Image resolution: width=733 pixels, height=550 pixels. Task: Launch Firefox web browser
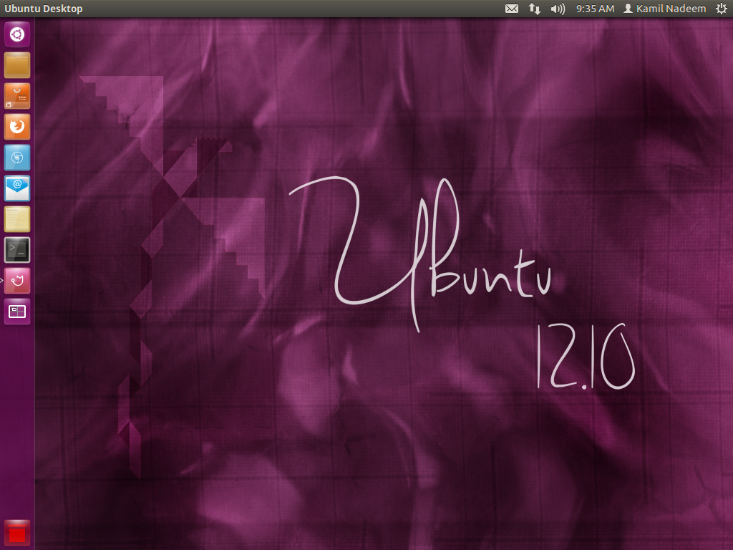point(17,127)
